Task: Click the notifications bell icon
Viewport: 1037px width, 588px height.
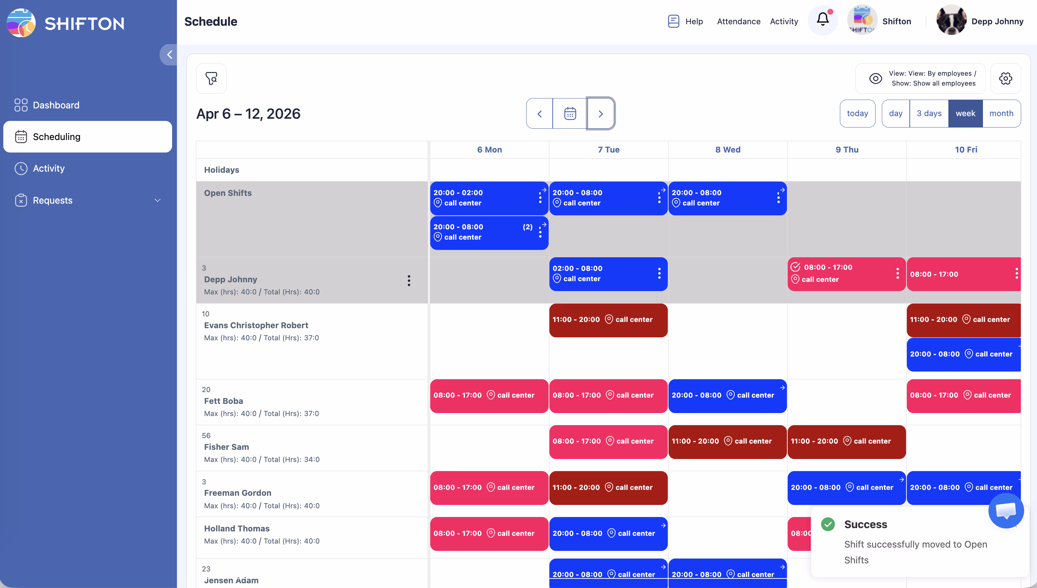Action: (x=823, y=19)
